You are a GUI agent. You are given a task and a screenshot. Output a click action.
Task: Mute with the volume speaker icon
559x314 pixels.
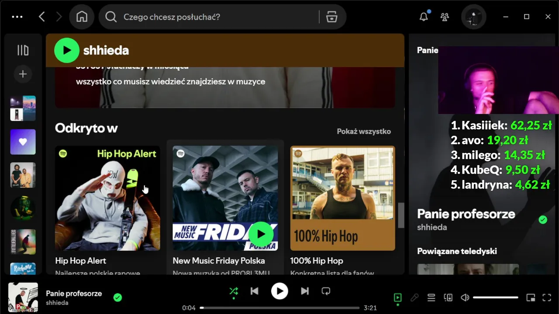point(465,297)
